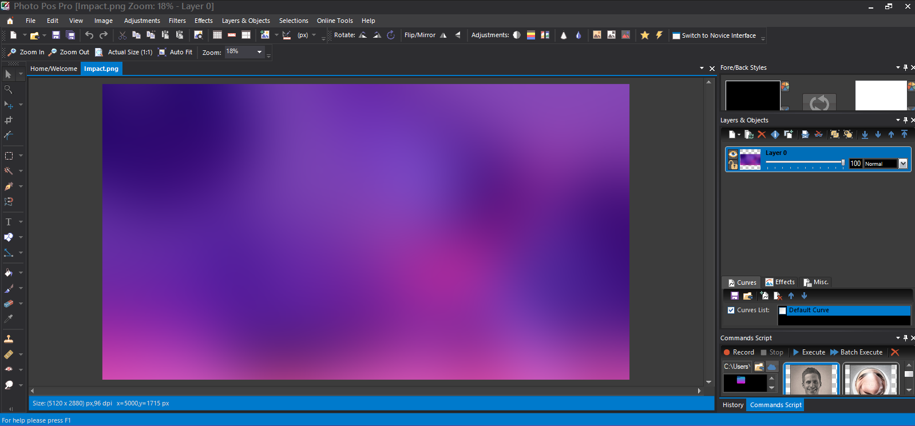The width and height of the screenshot is (915, 426).
Task: Uncheck the Curves List checkbox
Action: [x=731, y=310]
